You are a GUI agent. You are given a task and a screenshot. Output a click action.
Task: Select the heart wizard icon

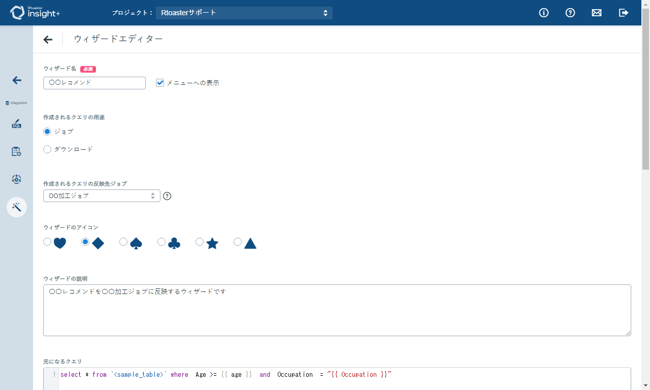[x=47, y=242]
